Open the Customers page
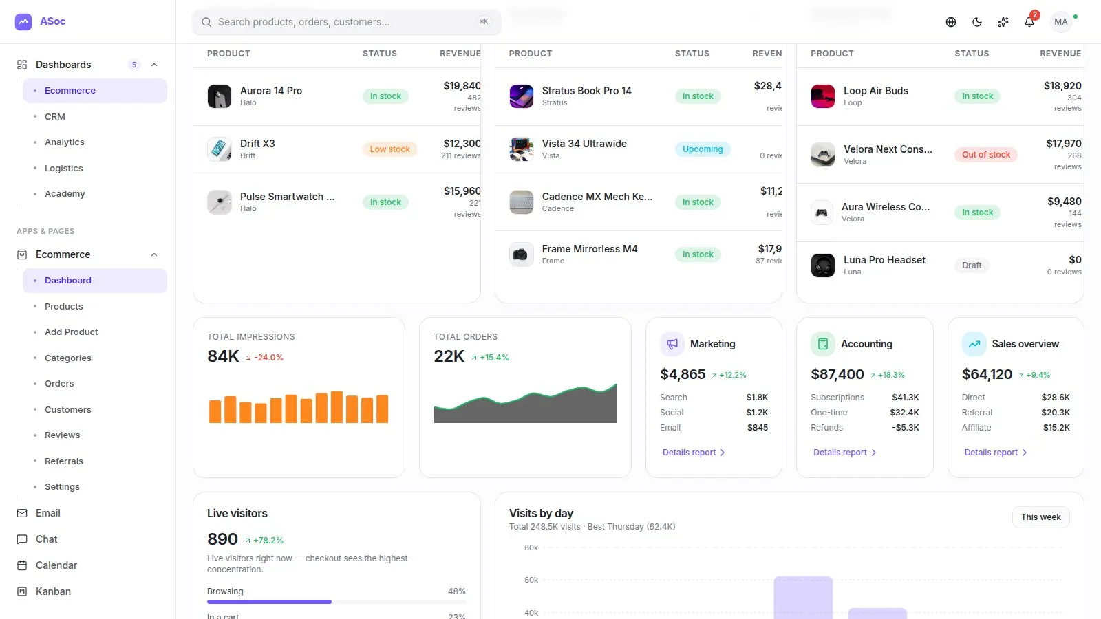1101x619 pixels. [95, 410]
